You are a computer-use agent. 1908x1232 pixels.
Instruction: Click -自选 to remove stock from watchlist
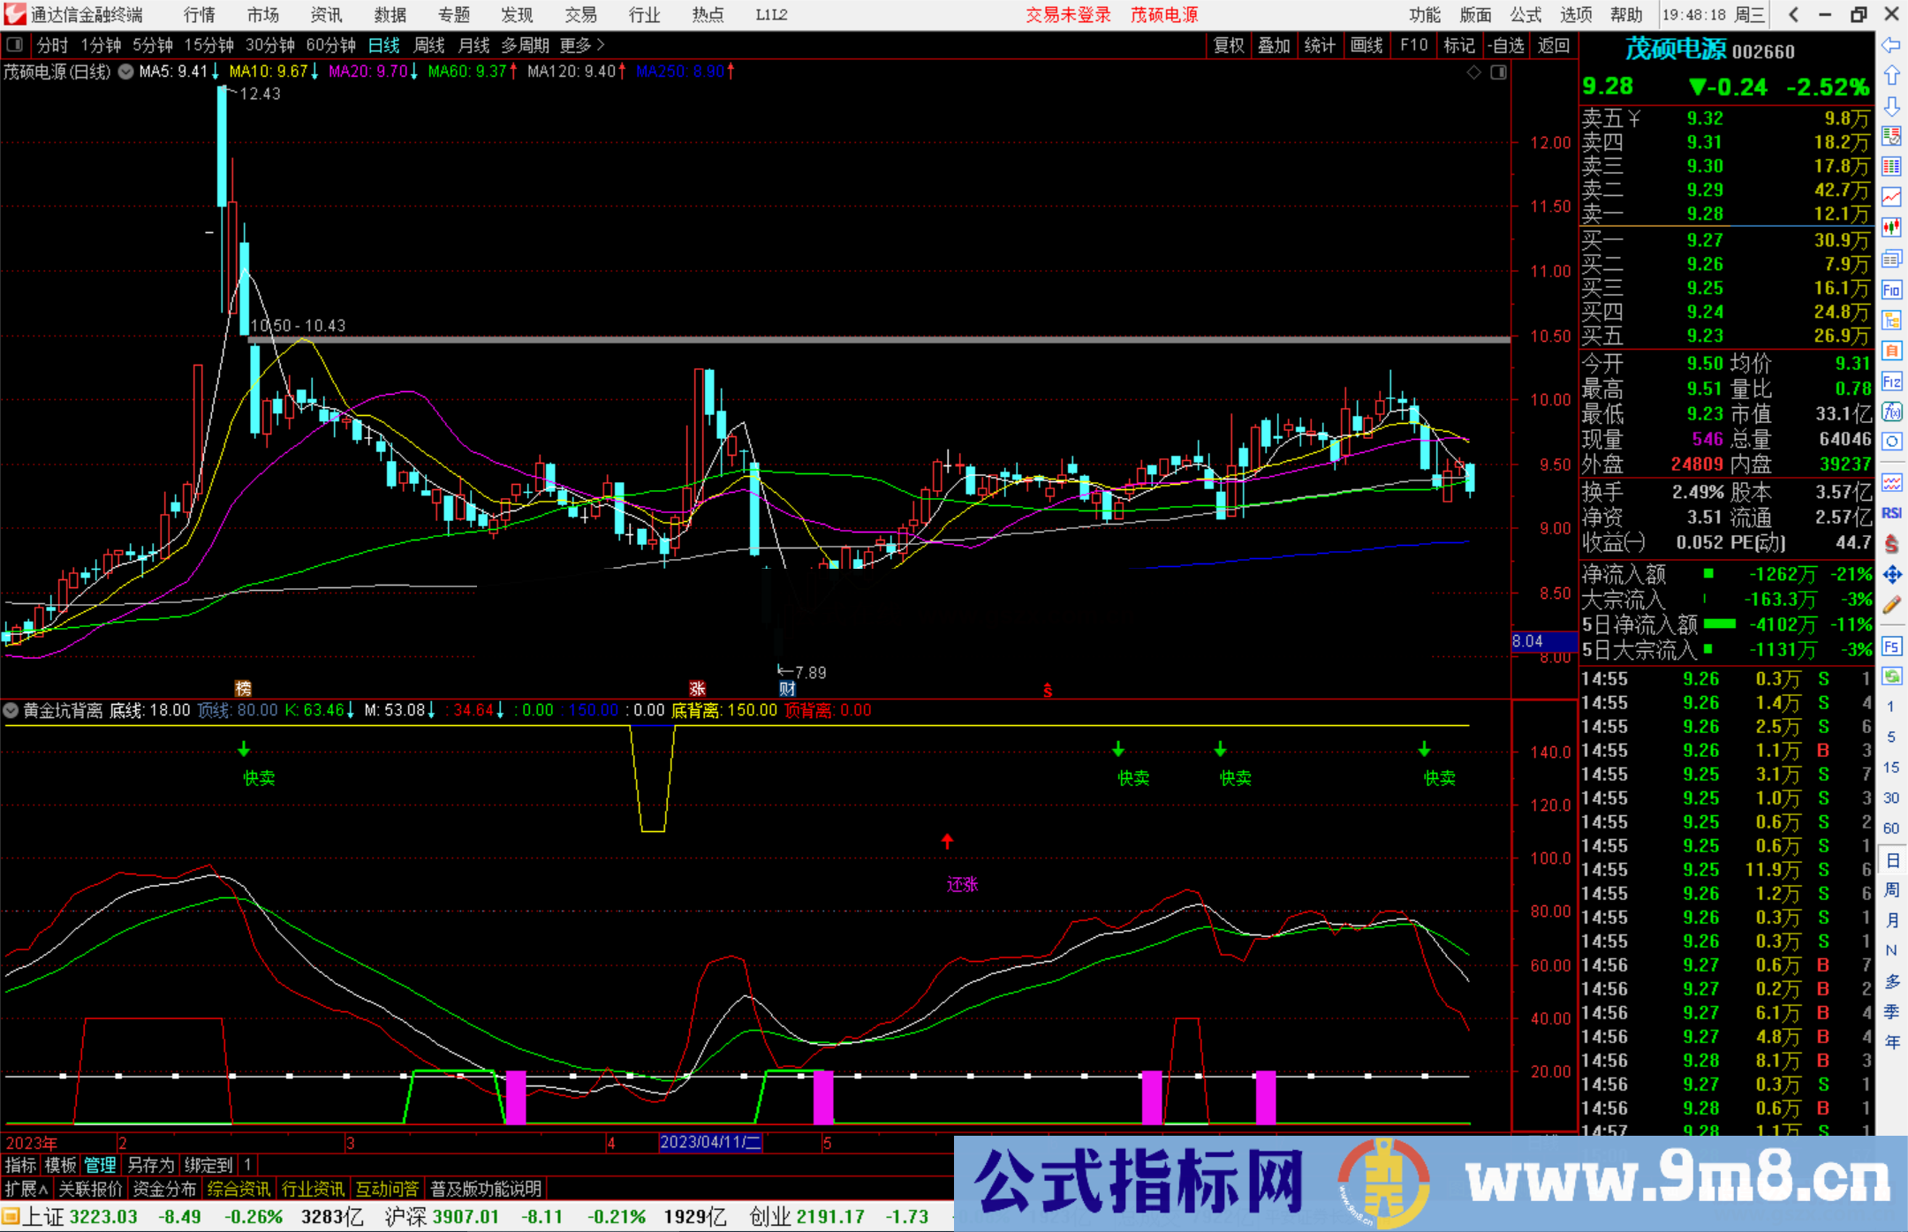(x=1506, y=45)
